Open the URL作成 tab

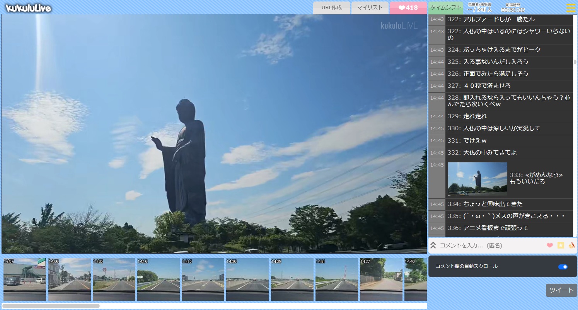tap(331, 8)
